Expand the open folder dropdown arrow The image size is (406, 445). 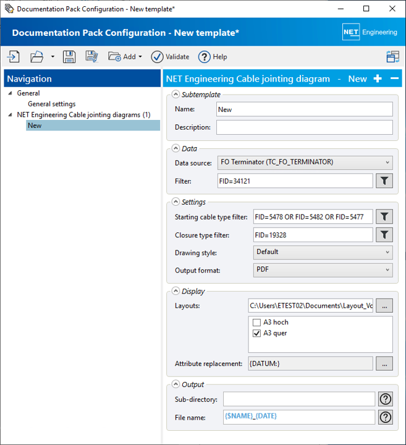(x=53, y=57)
